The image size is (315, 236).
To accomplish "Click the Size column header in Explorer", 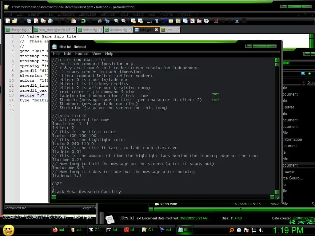I will pos(311,82).
